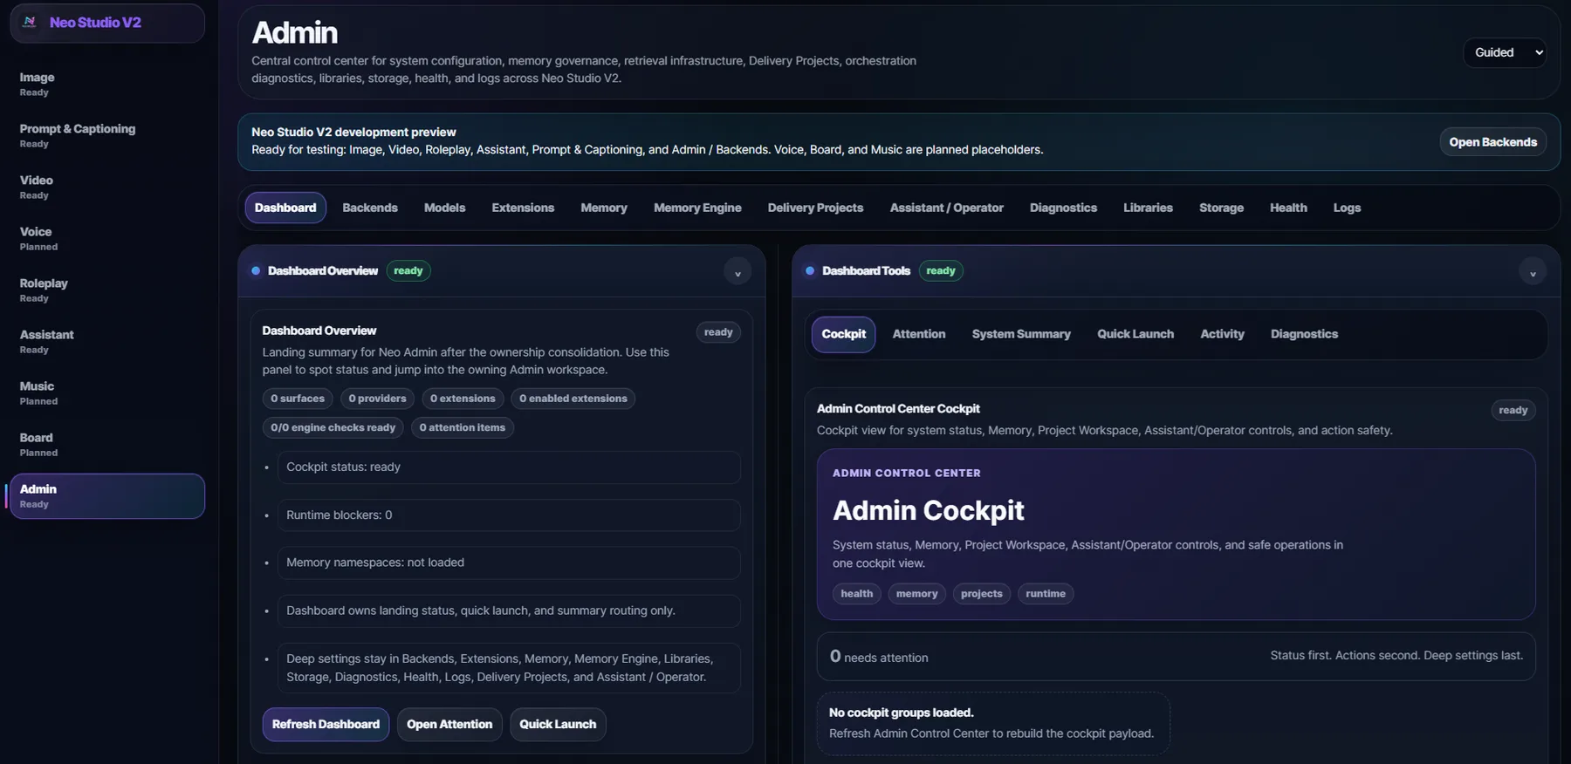Select the Admin sidebar item
1571x764 pixels.
(x=107, y=496)
